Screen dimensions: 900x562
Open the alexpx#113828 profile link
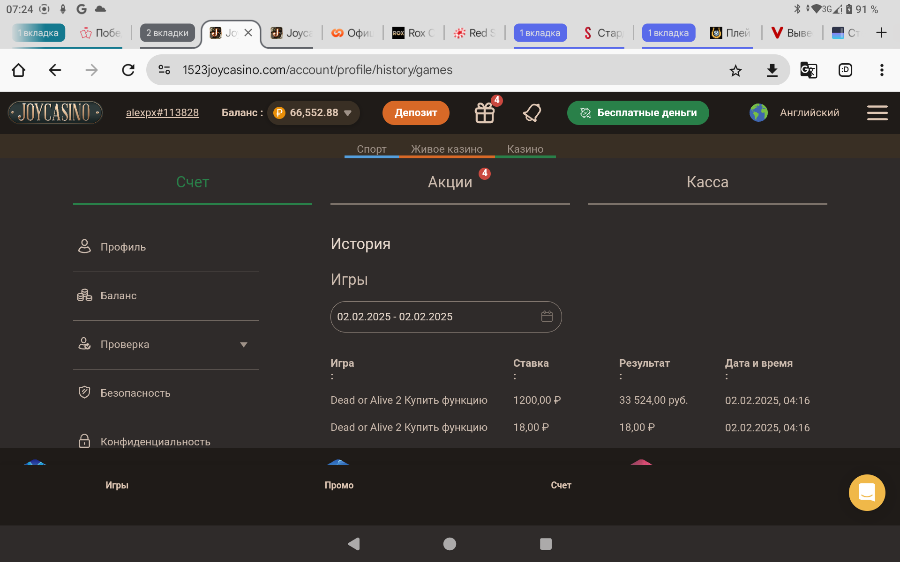[x=162, y=113]
